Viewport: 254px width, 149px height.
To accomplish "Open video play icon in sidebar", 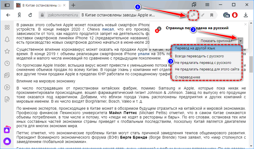I will click(x=7, y=87).
